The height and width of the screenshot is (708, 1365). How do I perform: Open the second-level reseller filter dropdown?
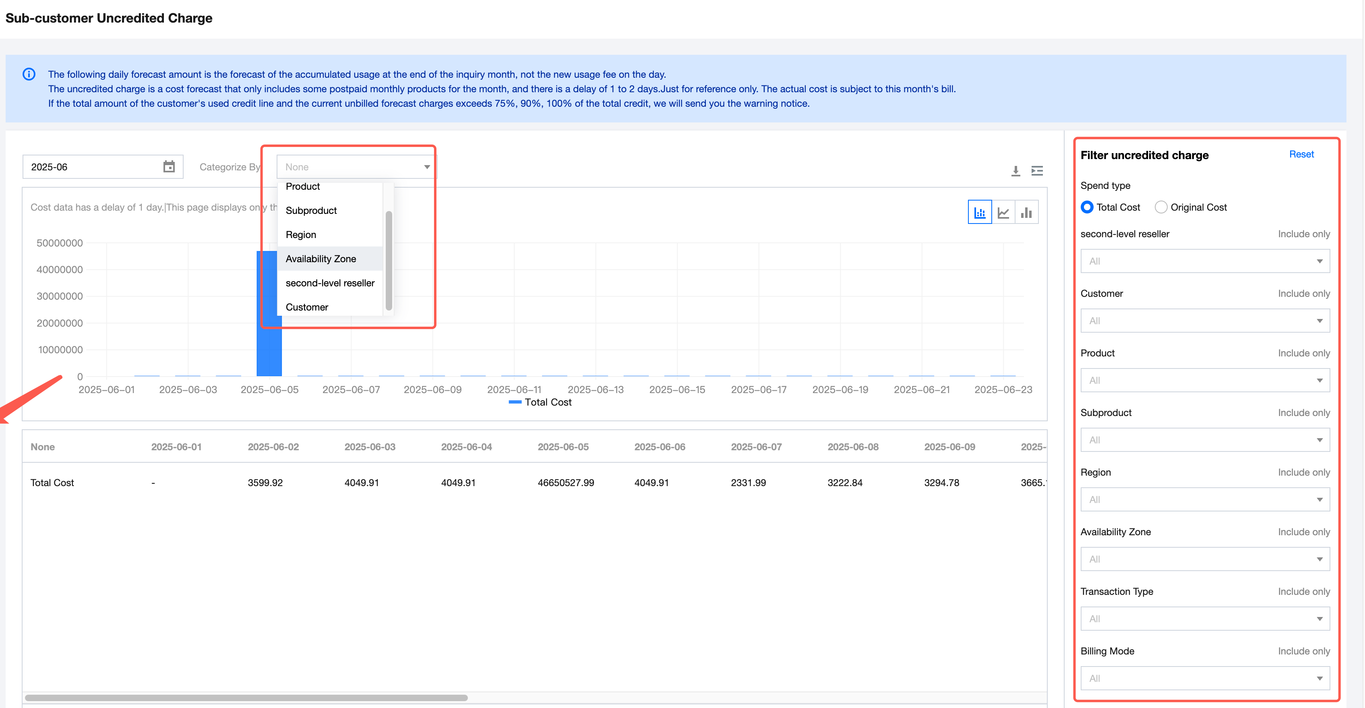point(1205,261)
